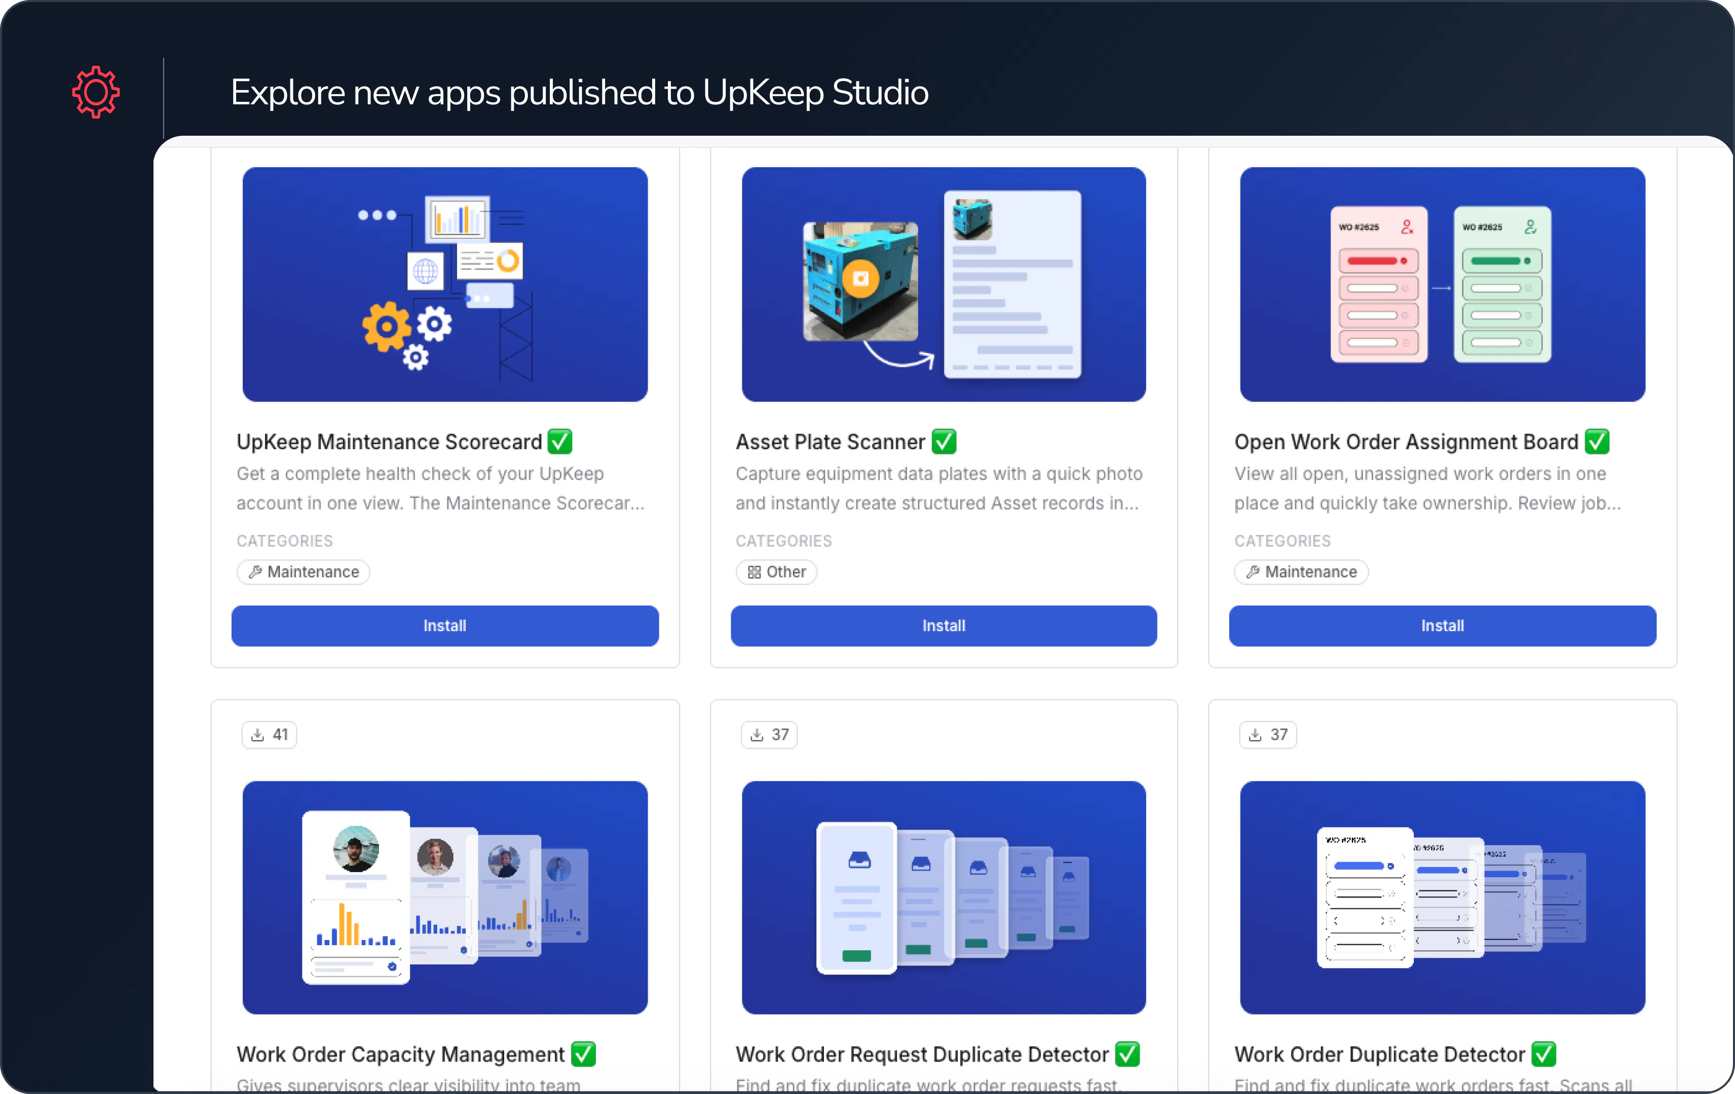The width and height of the screenshot is (1735, 1094).
Task: Click the download icon next to the 41 count
Action: click(257, 734)
